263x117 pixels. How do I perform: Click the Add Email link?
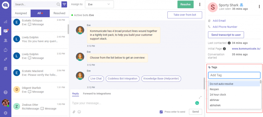tap(219, 21)
